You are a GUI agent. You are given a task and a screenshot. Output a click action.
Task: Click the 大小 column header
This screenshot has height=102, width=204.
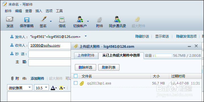pos(156,76)
